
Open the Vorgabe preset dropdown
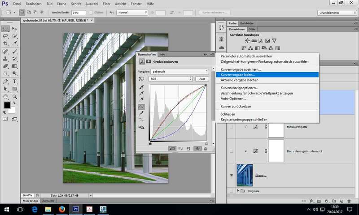[x=179, y=71]
